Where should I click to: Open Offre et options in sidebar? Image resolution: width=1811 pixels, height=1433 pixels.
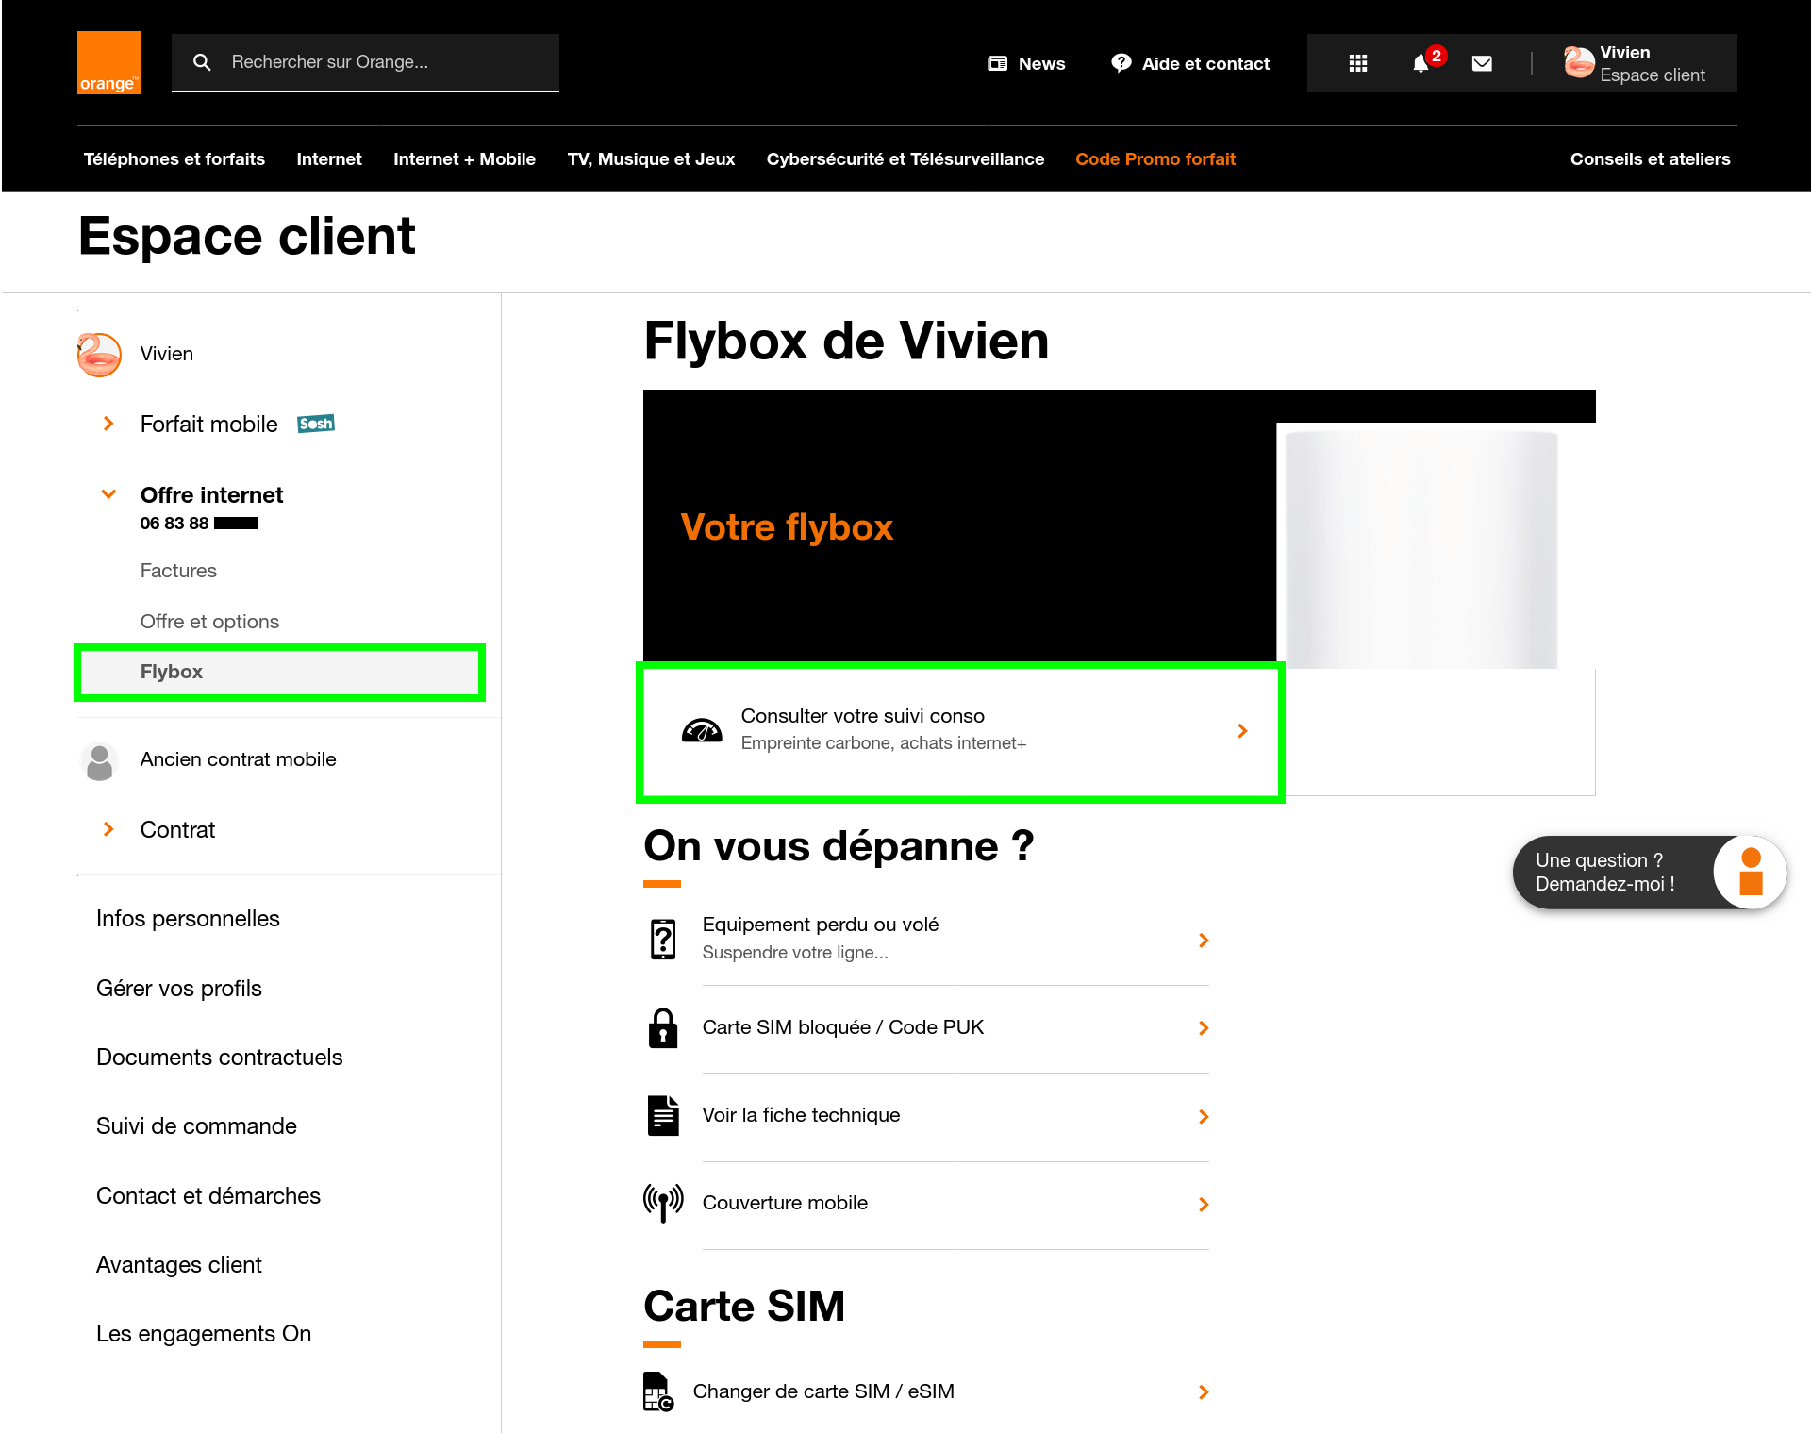point(209,622)
